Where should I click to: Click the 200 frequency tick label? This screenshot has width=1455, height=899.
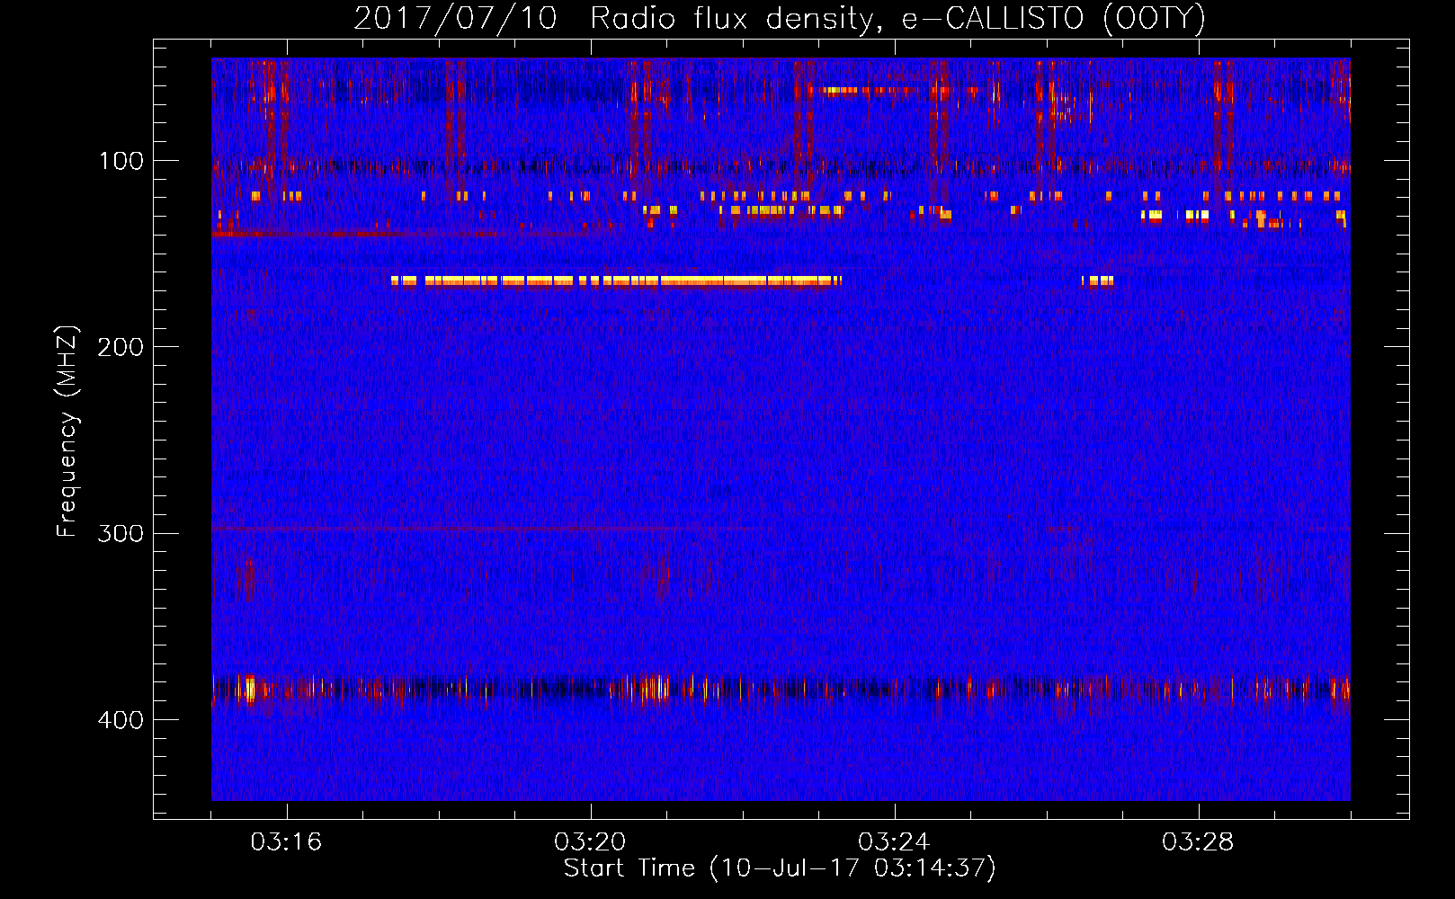pos(120,347)
